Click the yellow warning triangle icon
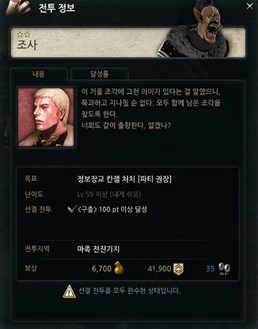258x329 pixels. click(x=69, y=292)
